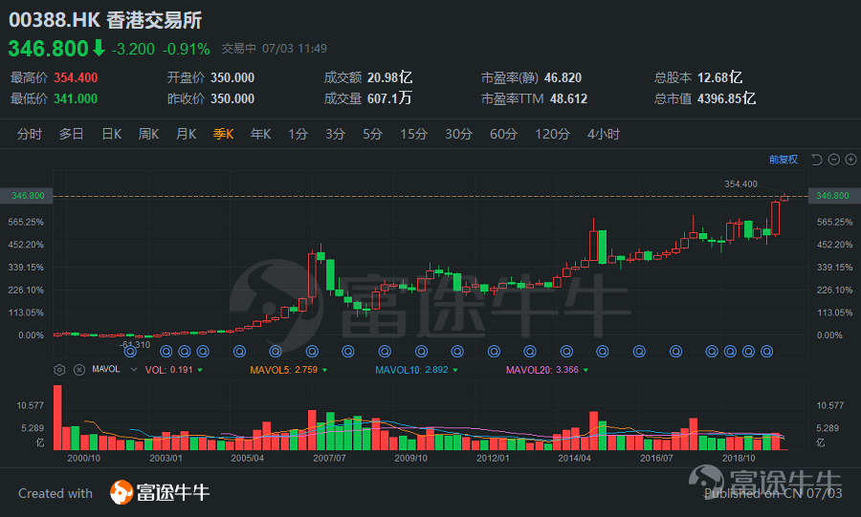The width and height of the screenshot is (861, 517).
Task: Switch to the 30分 interval tab
Action: (x=458, y=134)
